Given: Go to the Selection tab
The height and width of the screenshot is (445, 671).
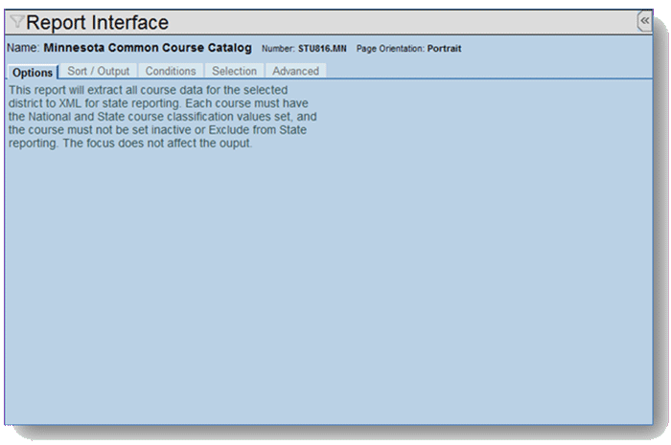Looking at the screenshot, I should (x=234, y=71).
